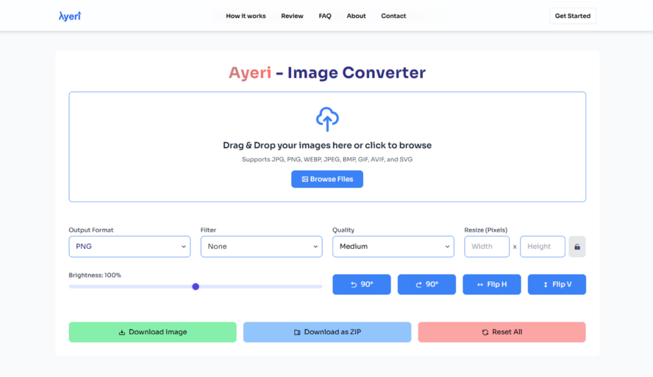Open the Output Format dropdown
The width and height of the screenshot is (653, 377).
click(x=129, y=246)
